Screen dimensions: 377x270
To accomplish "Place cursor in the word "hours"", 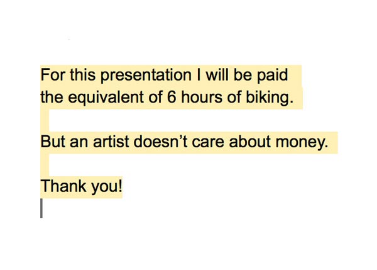I will 202,97.
